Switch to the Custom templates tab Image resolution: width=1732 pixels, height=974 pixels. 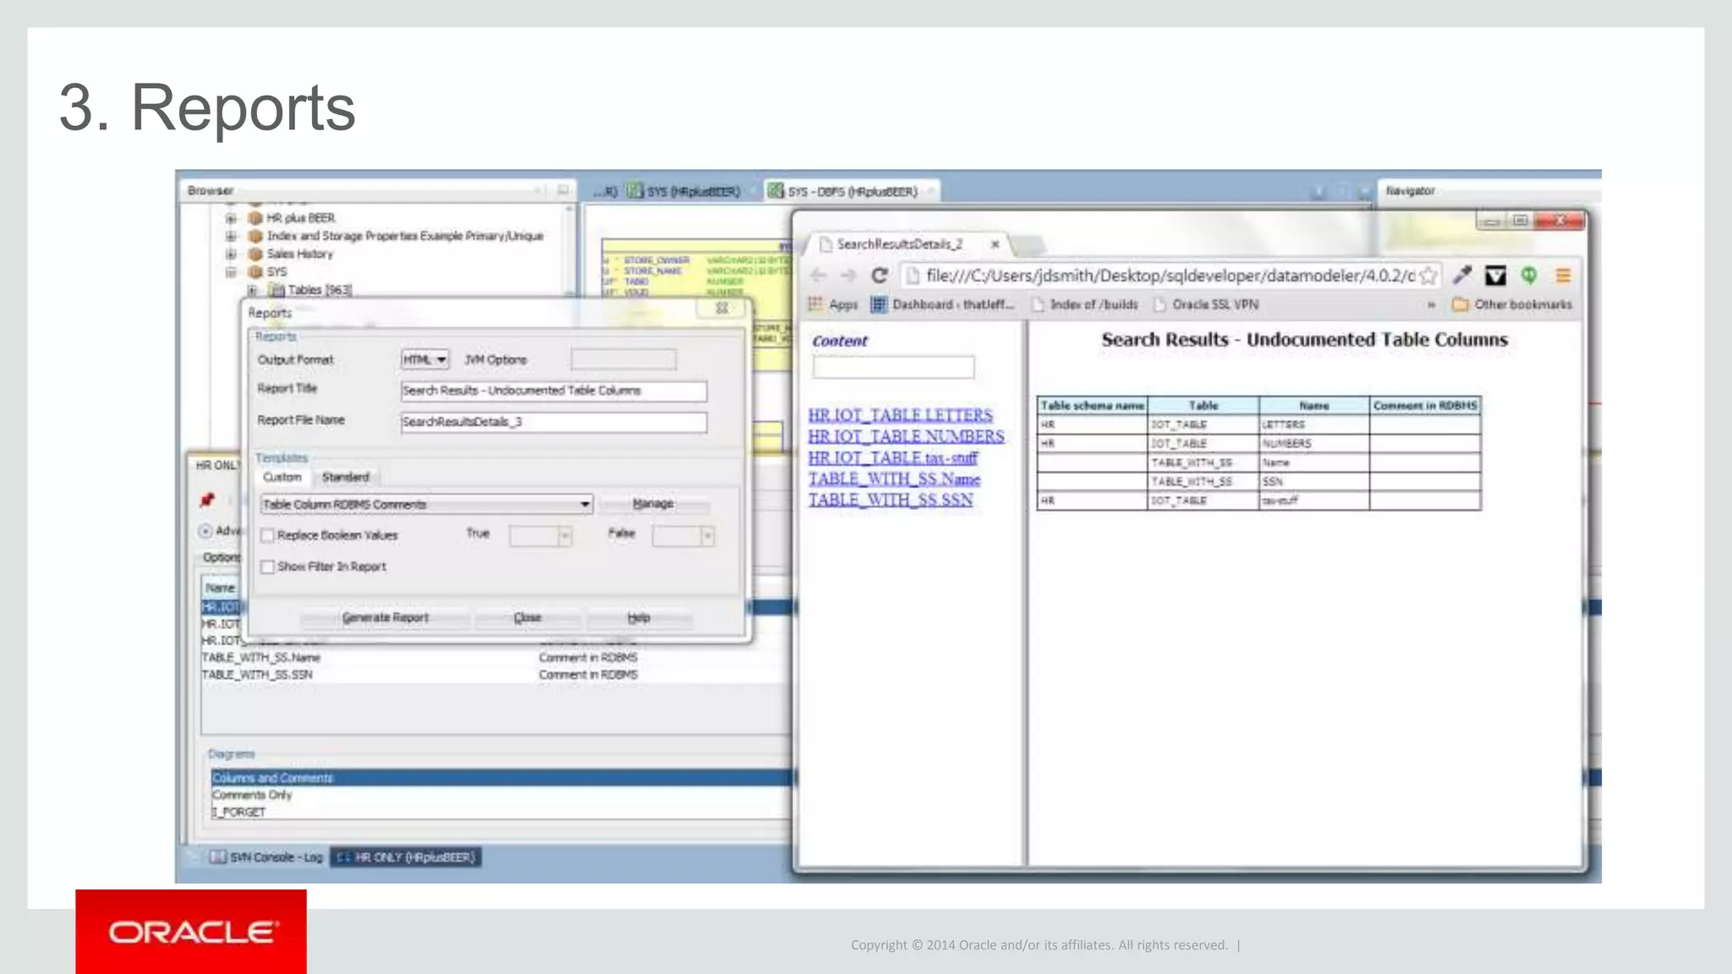[x=282, y=477]
